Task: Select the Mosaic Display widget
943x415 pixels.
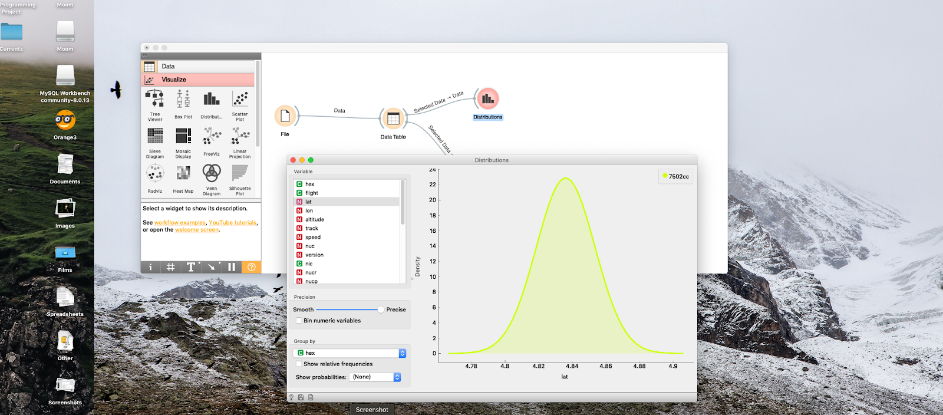Action: pos(183,143)
